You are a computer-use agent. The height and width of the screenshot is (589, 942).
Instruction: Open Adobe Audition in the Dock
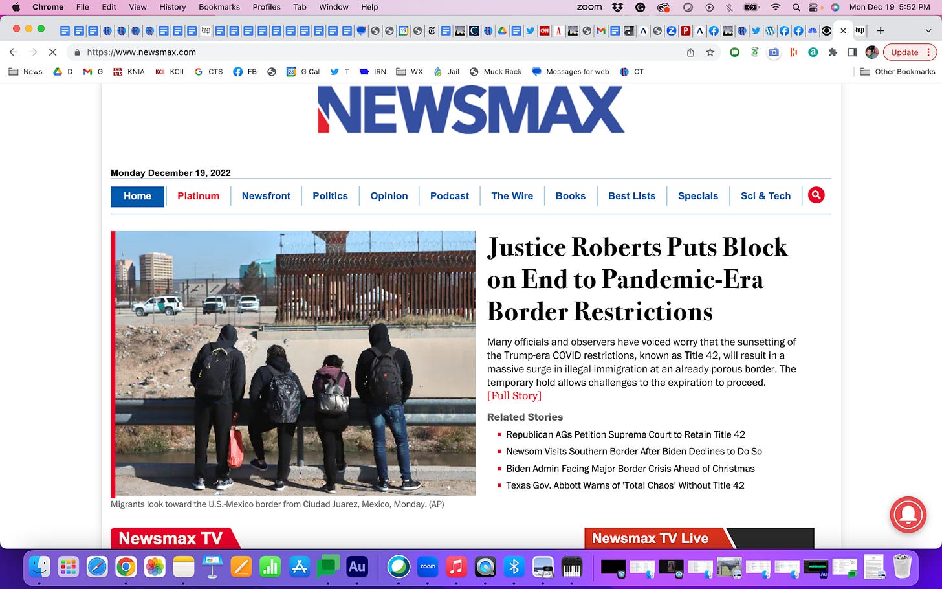coord(357,567)
